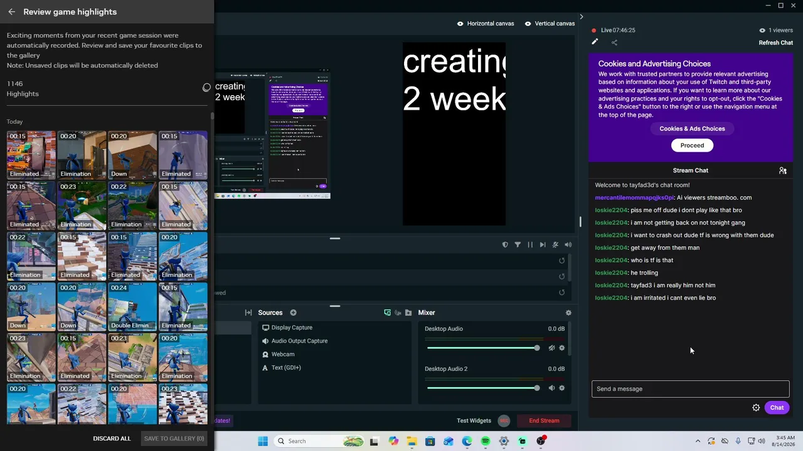Click the crossed-out mute icon beside the skip button
Image resolution: width=803 pixels, height=451 pixels.
pyautogui.click(x=555, y=245)
